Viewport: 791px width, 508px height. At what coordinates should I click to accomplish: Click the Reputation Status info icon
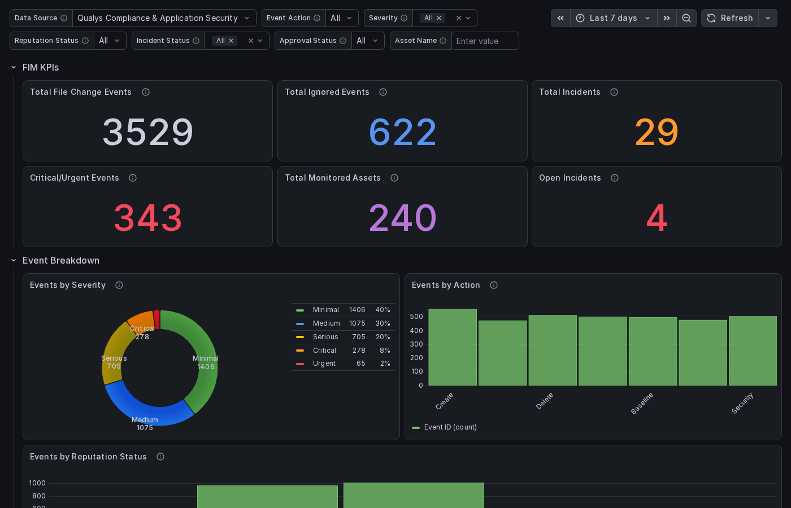point(85,41)
